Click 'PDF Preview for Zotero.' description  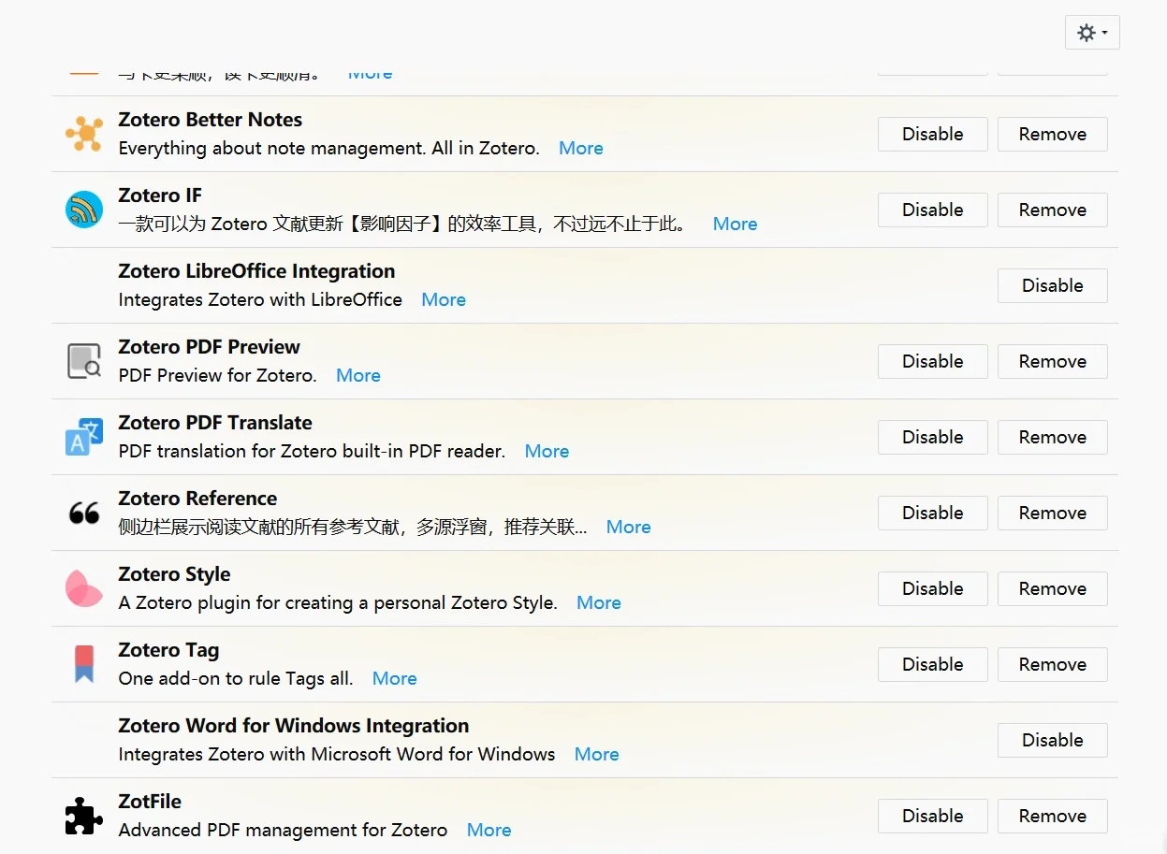coord(218,375)
